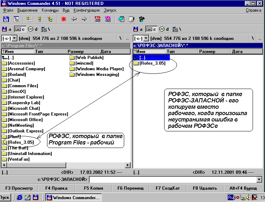Open command line history dropdown arrow
The height and width of the screenshot is (202, 265).
coord(259,179)
